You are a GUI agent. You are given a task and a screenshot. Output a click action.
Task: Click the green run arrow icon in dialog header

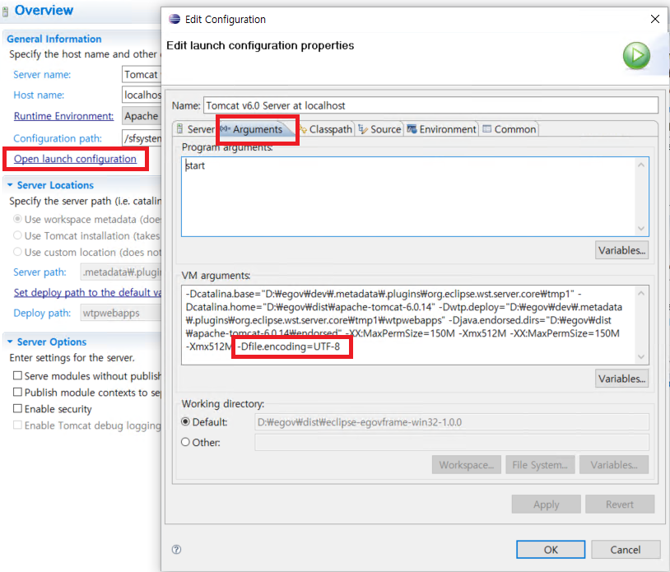(x=636, y=55)
